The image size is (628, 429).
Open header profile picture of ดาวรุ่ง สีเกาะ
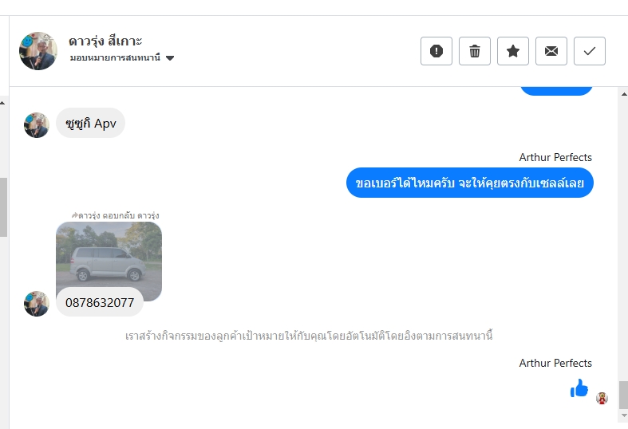[x=38, y=51]
